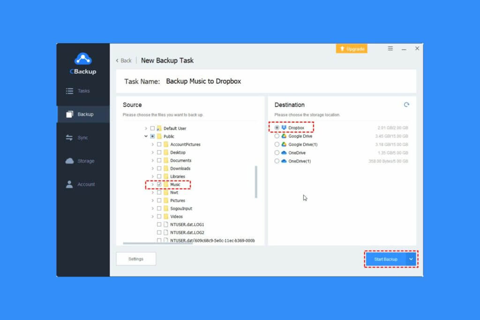Open the hamburger menu icon
This screenshot has height=320, width=480.
(x=390, y=49)
